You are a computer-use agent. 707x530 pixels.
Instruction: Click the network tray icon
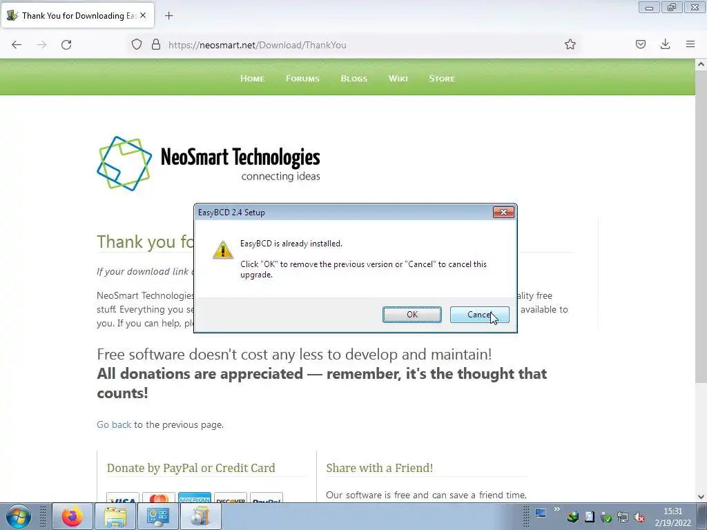(623, 518)
